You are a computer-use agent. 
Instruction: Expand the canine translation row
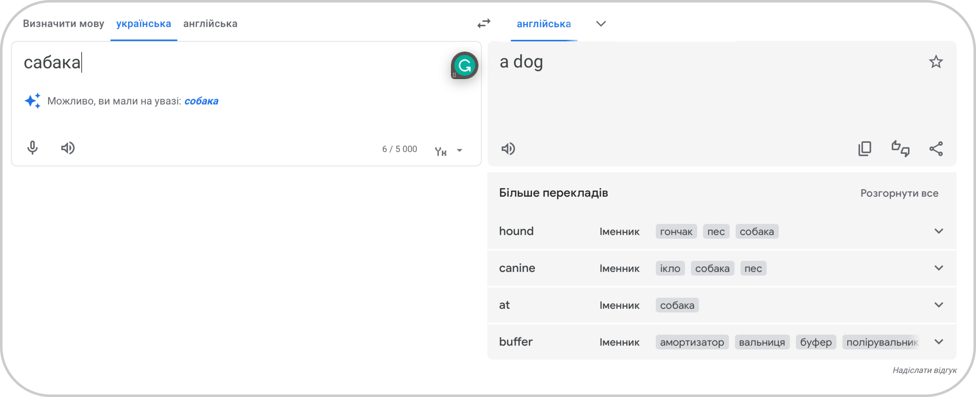pyautogui.click(x=939, y=268)
